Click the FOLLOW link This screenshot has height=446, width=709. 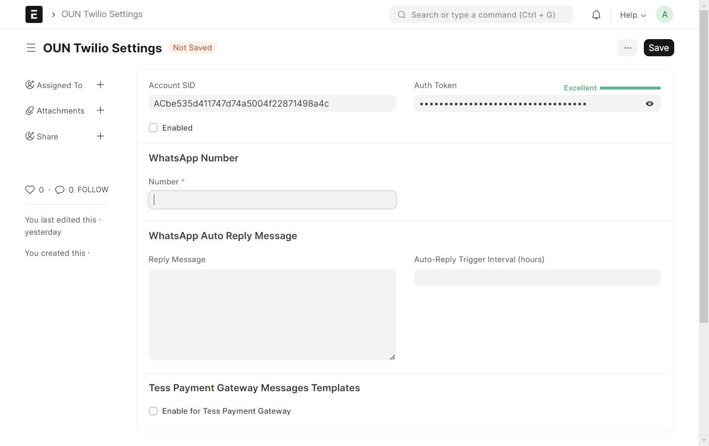pos(93,190)
